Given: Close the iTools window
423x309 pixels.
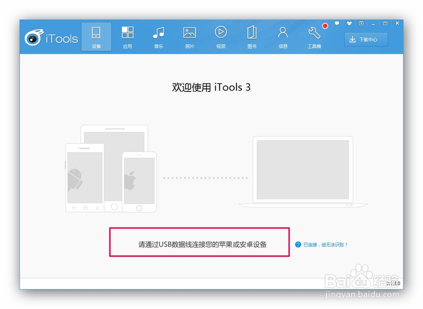Looking at the screenshot, I should coord(397,23).
